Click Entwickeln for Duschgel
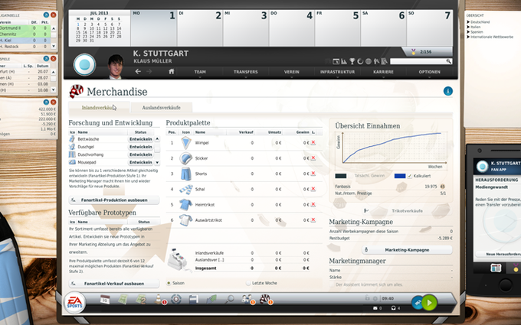This screenshot has height=325, width=521. (x=140, y=147)
